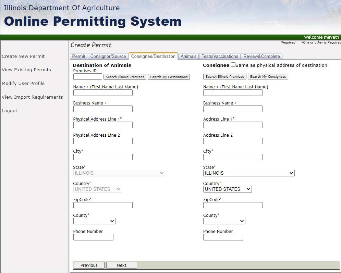Click the Previous button

89,265
